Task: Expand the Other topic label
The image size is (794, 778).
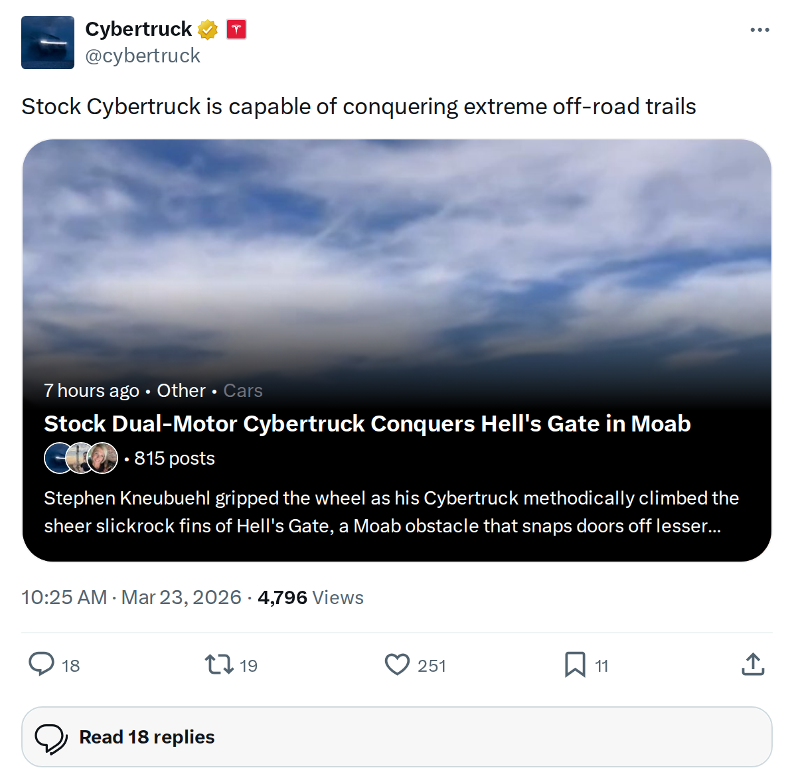Action: pos(181,390)
